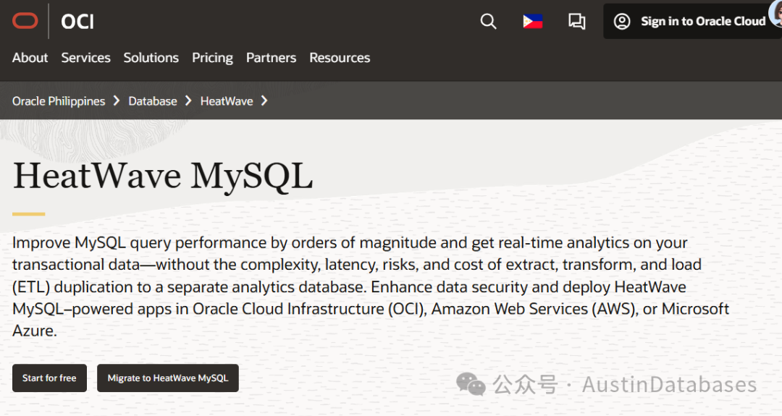Click the HeatWave MySQL heading

point(163,177)
